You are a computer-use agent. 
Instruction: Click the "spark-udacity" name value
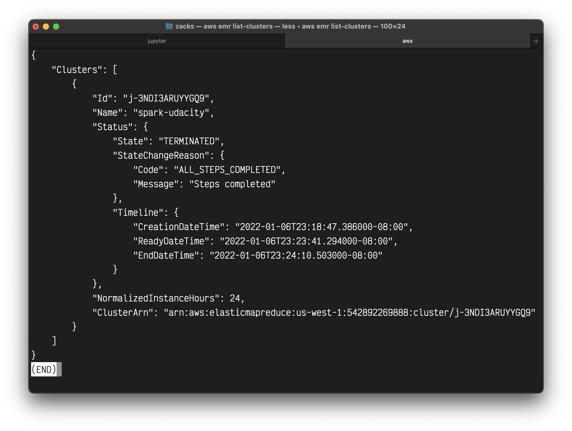click(173, 113)
